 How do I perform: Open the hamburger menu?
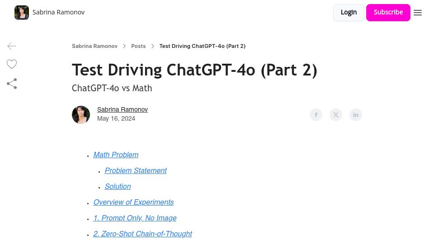(x=418, y=13)
